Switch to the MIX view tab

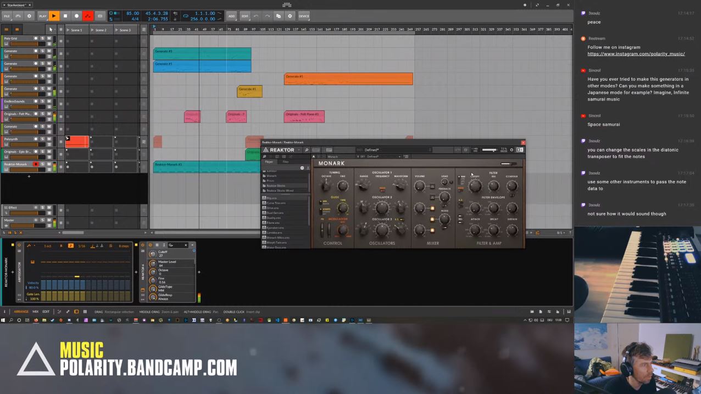click(35, 312)
